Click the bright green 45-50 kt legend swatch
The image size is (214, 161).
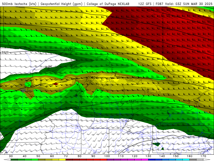click(x=35, y=159)
